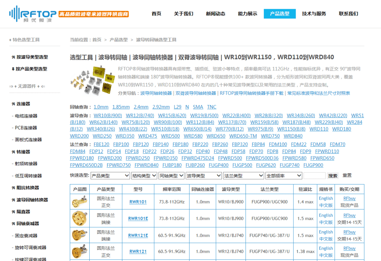Viewport: 381px width, 261px height.
Task: Open the 产品类型 dropdown
Action: pos(110,176)
